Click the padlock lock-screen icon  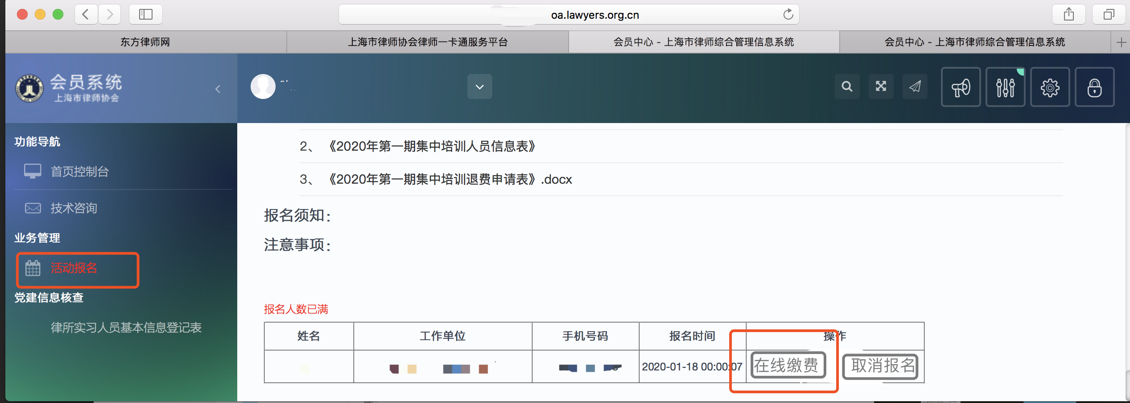point(1094,87)
